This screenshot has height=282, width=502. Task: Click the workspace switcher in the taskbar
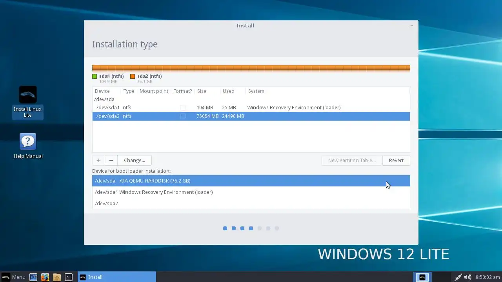coord(422,277)
